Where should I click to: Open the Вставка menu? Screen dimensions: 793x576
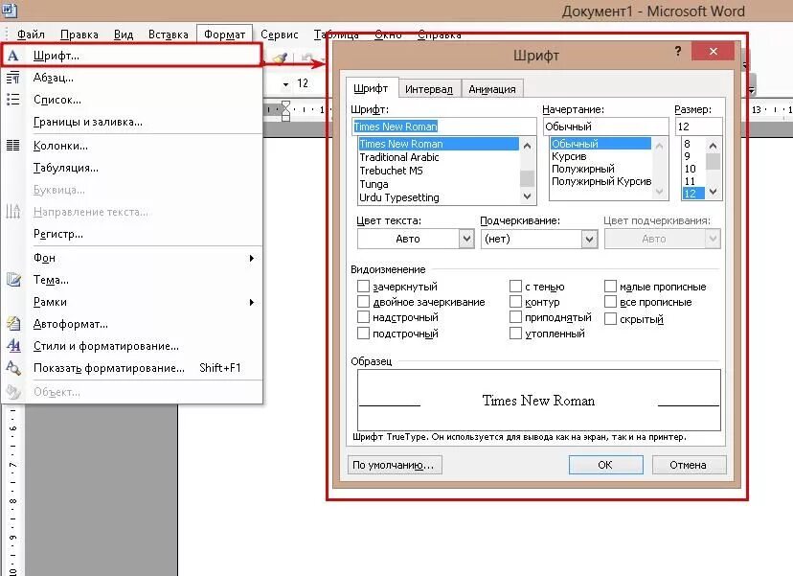(x=168, y=35)
